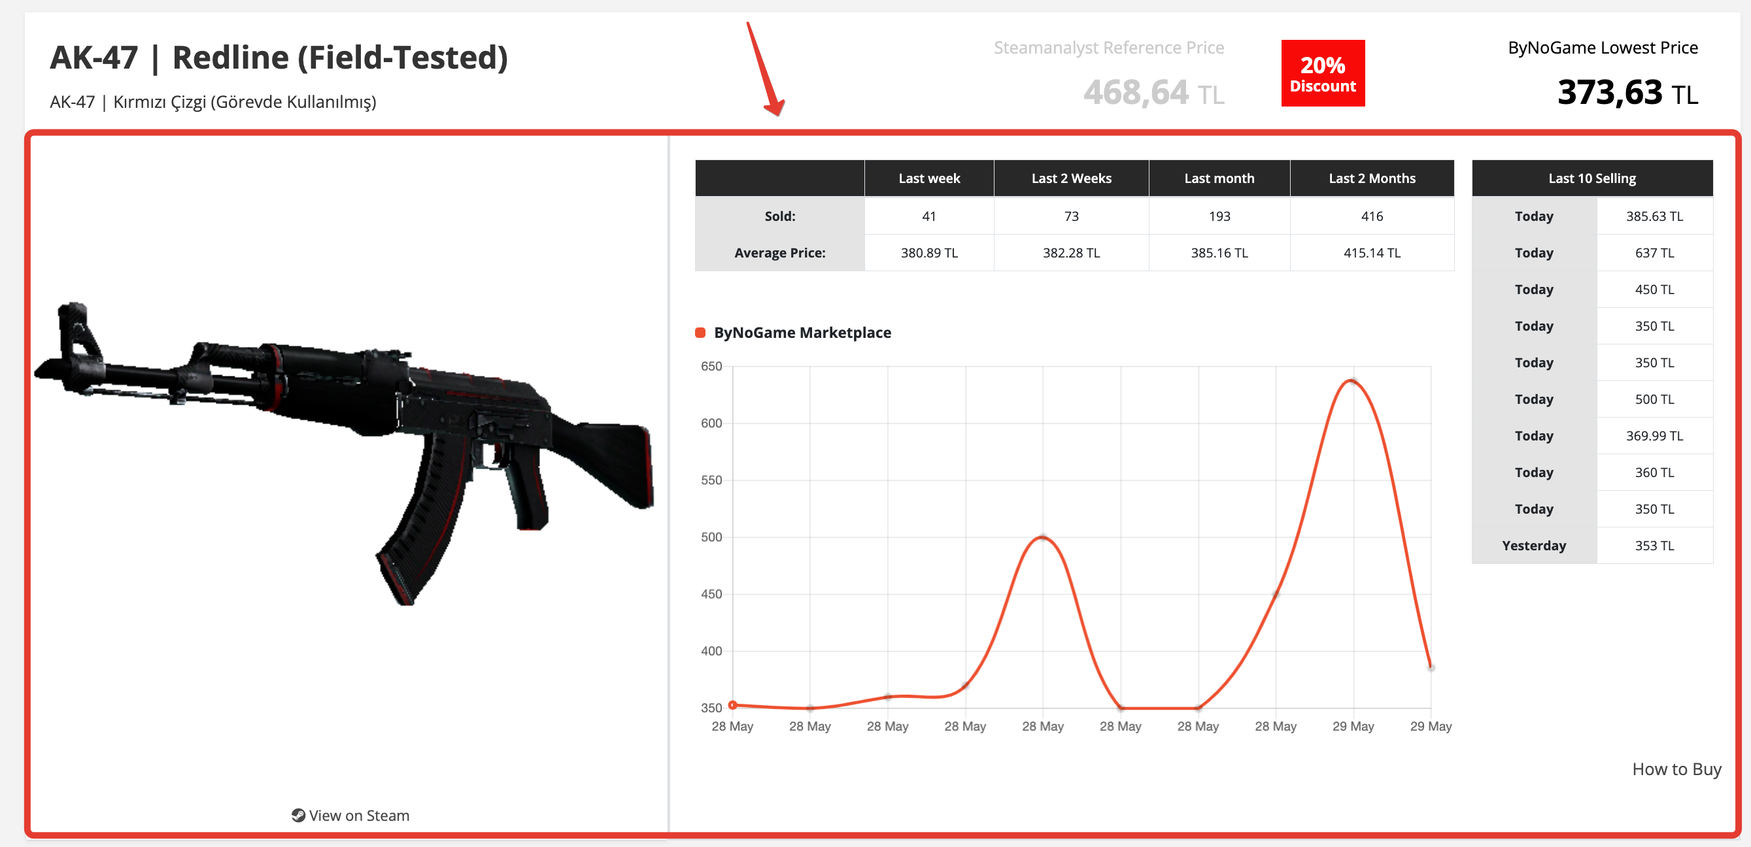The height and width of the screenshot is (847, 1751).
Task: Click the 650 y-axis label
Action: pos(711,366)
